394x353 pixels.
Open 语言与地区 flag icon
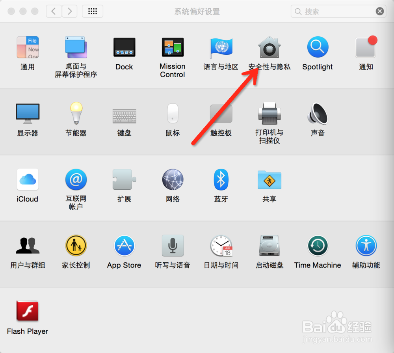pos(221,47)
